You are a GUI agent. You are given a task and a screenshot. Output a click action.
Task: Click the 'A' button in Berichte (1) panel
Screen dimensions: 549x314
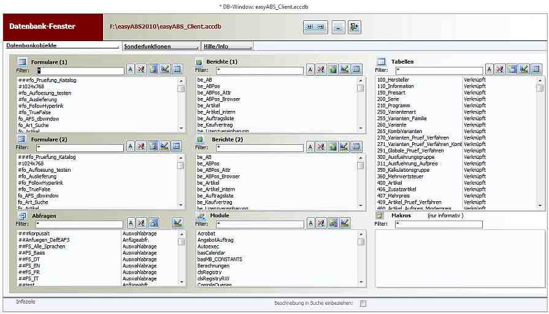[310, 70]
